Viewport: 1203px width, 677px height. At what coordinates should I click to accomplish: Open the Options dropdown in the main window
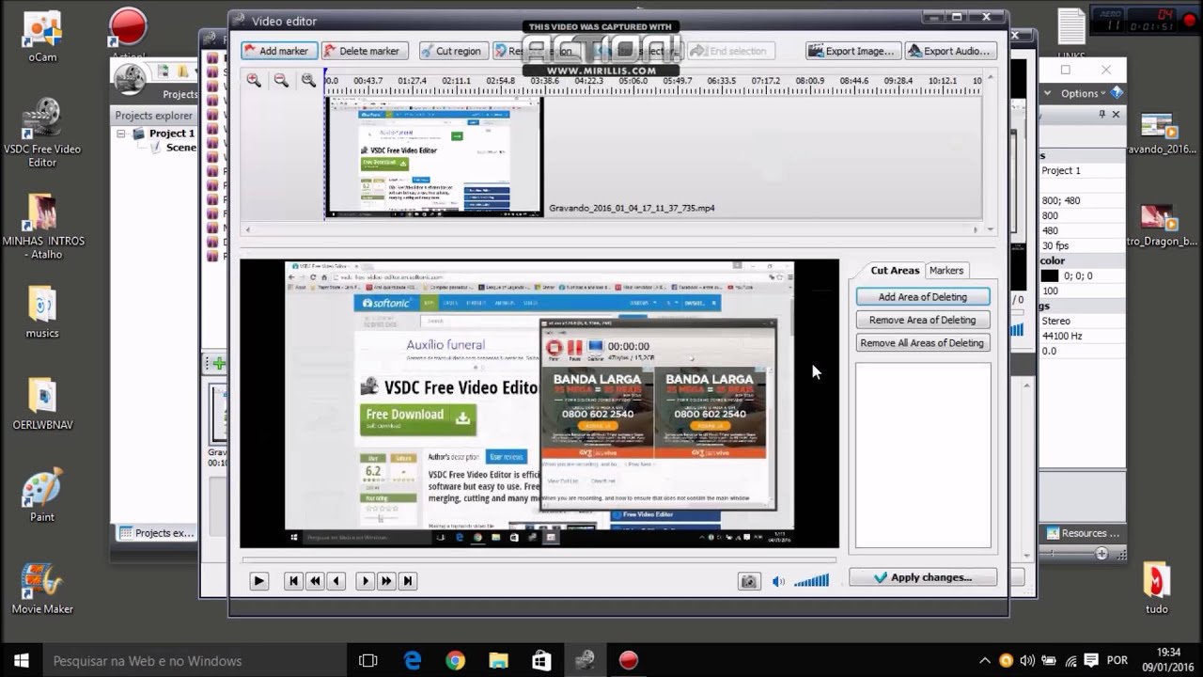click(1085, 93)
